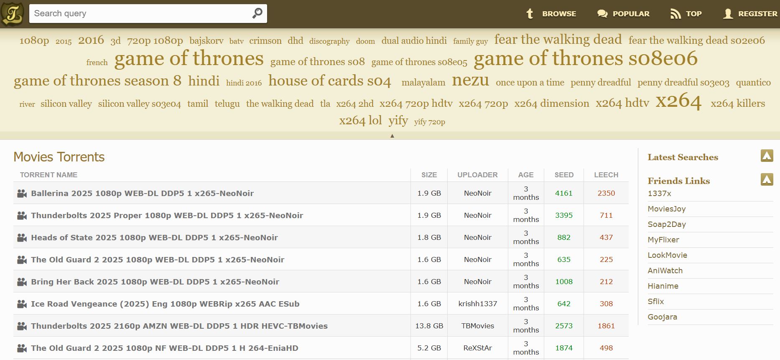
Task: Click the movie icon beside Bring Her Back
Action: pyautogui.click(x=22, y=282)
